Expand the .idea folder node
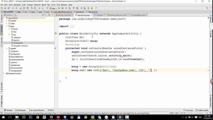This screenshot has width=213, height=120. tap(7, 23)
